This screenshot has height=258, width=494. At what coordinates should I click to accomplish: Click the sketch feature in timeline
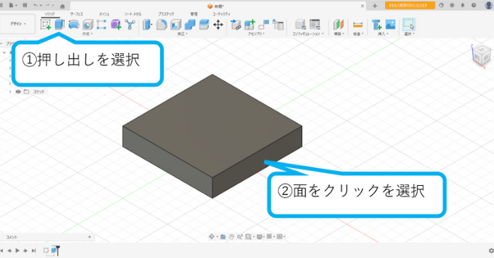coord(46,250)
